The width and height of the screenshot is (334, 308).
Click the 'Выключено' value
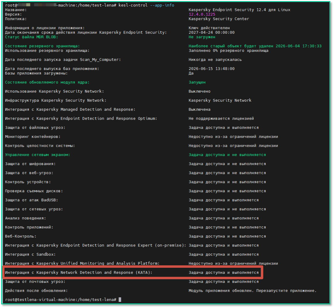click(x=199, y=91)
